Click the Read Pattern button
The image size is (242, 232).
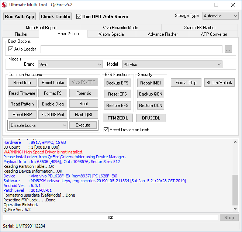pyautogui.click(x=22, y=104)
